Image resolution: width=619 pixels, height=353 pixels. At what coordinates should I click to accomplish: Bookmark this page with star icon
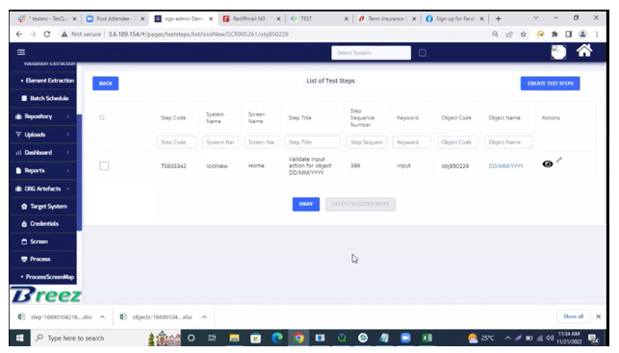pyautogui.click(x=524, y=35)
